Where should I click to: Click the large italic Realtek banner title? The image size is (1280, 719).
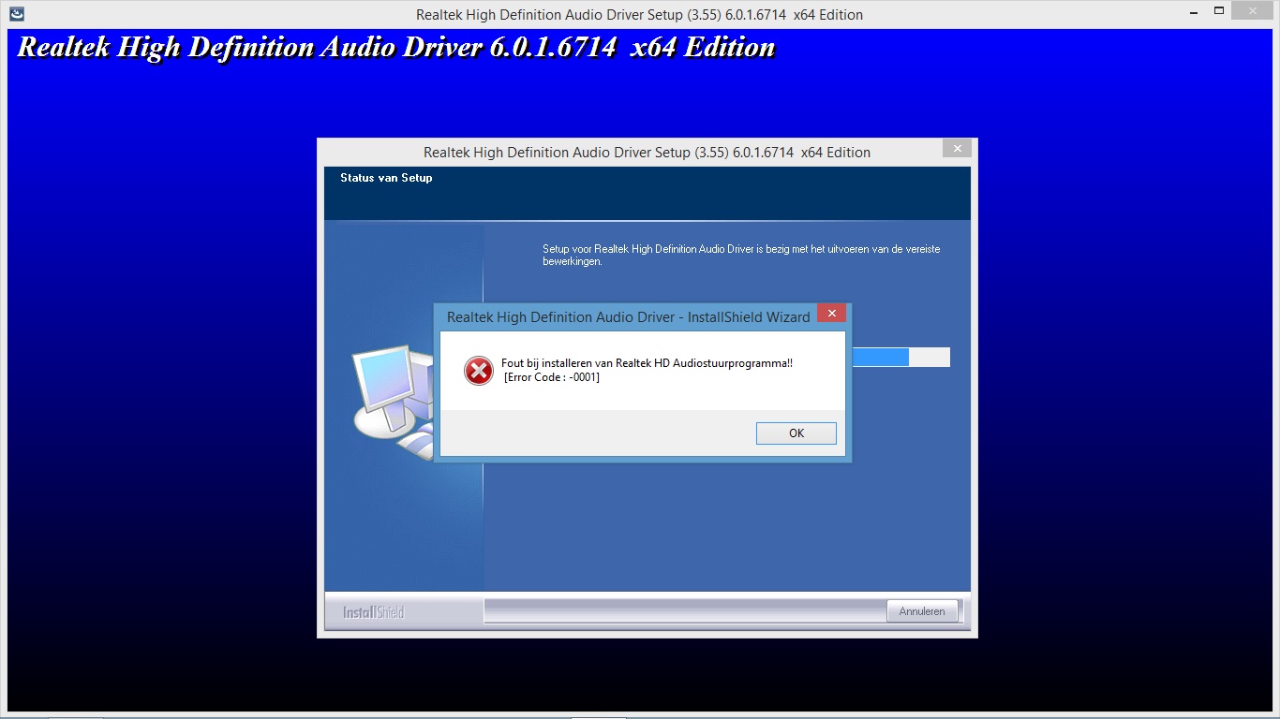396,47
